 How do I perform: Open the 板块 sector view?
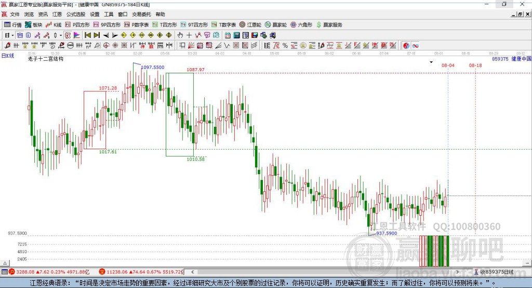[33, 25]
